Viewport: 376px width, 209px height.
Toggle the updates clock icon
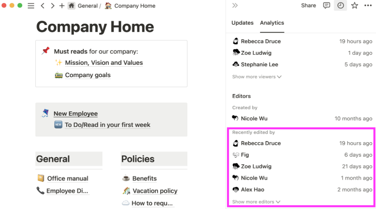[x=341, y=6]
